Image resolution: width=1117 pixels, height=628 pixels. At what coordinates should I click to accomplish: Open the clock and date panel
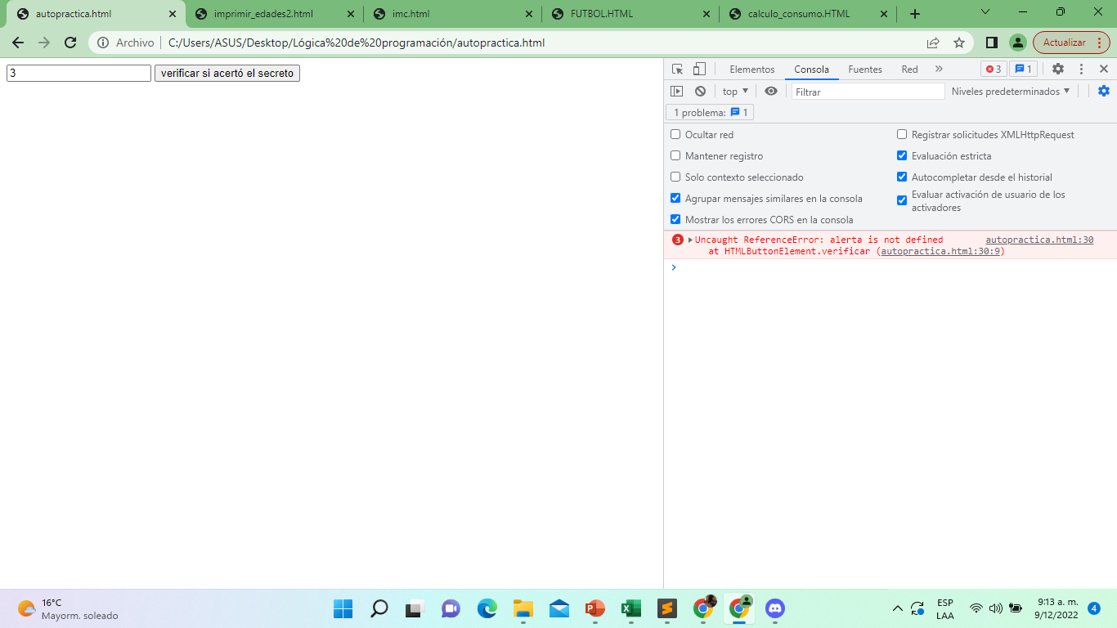click(1057, 608)
